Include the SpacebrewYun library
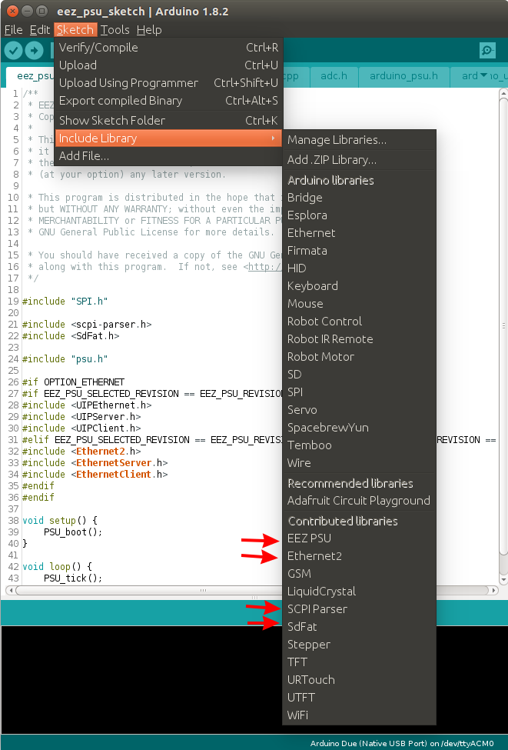 (x=360, y=428)
